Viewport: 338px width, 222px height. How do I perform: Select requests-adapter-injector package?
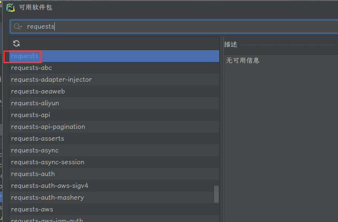coord(51,80)
